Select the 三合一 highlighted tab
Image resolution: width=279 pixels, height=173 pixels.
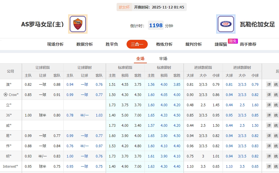pyautogui.click(x=137, y=44)
